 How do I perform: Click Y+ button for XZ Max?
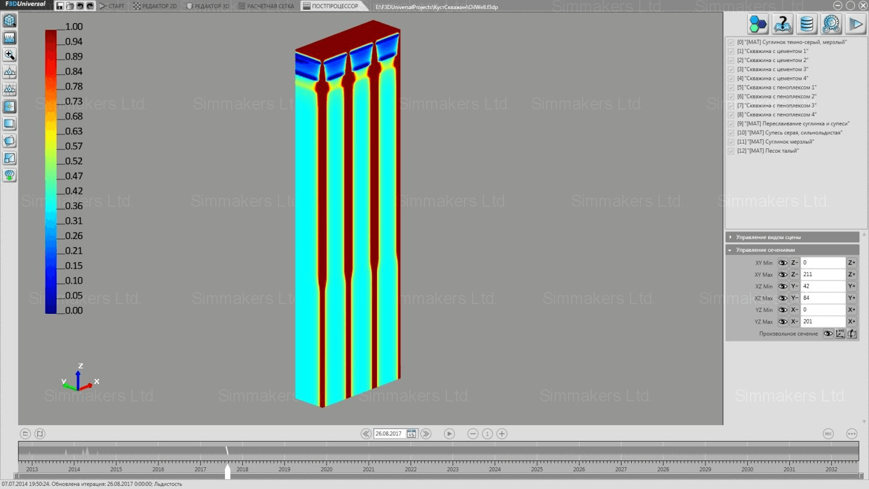[852, 298]
